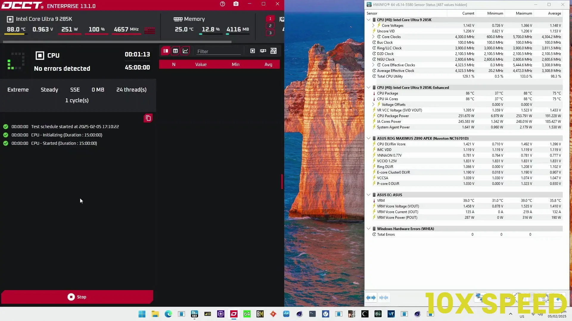Toggle the graph view mode in OCCT monitoring
Screen dimensions: 572x321
coord(185,51)
